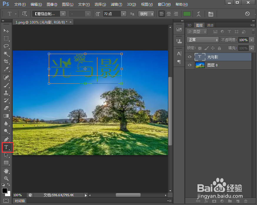Open the Create Warped Text dialog
The width and height of the screenshot is (257, 205).
coord(199,14)
